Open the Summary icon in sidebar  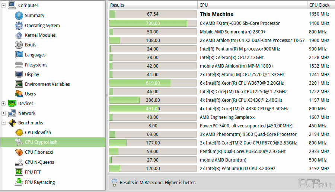point(19,16)
